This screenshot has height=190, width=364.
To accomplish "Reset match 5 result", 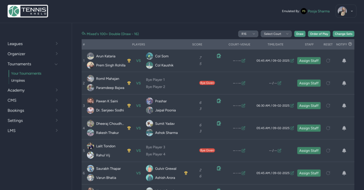I will pyautogui.click(x=328, y=151).
